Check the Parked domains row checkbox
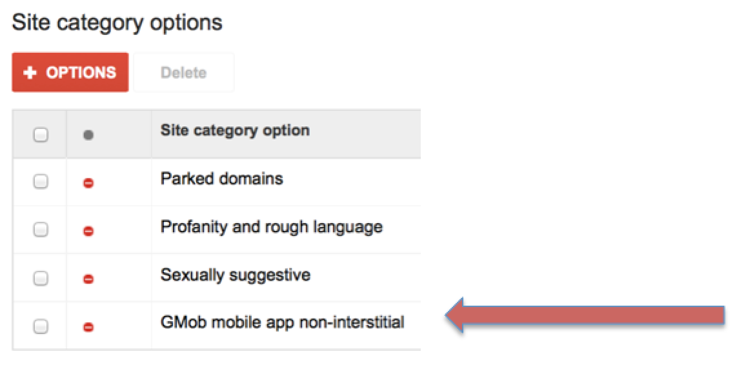The image size is (737, 365). tap(41, 182)
